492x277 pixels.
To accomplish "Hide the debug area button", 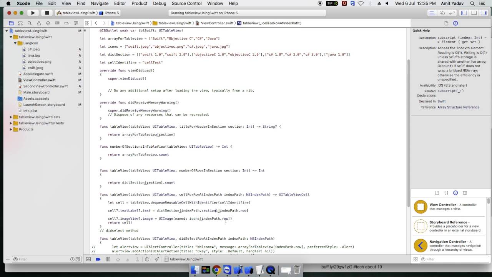I will (88, 259).
